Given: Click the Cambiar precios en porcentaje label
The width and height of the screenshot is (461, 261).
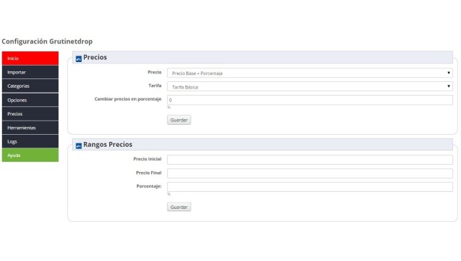Looking at the screenshot, I should [128, 99].
